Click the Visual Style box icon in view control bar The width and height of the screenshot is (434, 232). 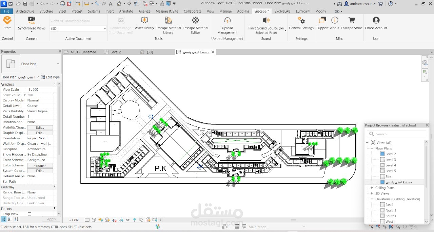coord(94,220)
